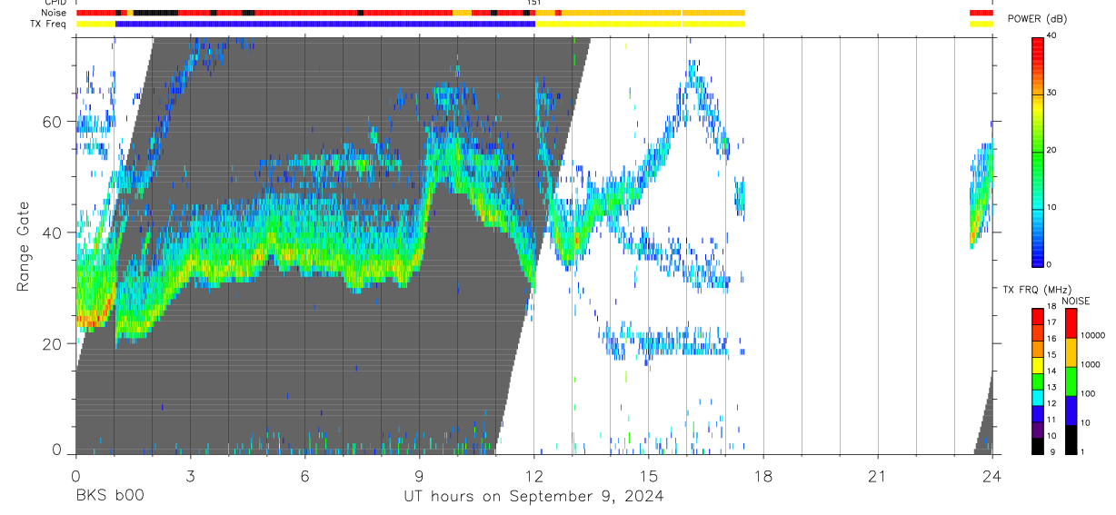Click the 10000 noise scale label

pos(1091,335)
